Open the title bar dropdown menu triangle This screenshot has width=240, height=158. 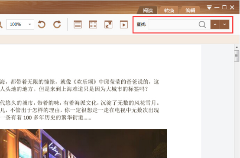point(209,7)
